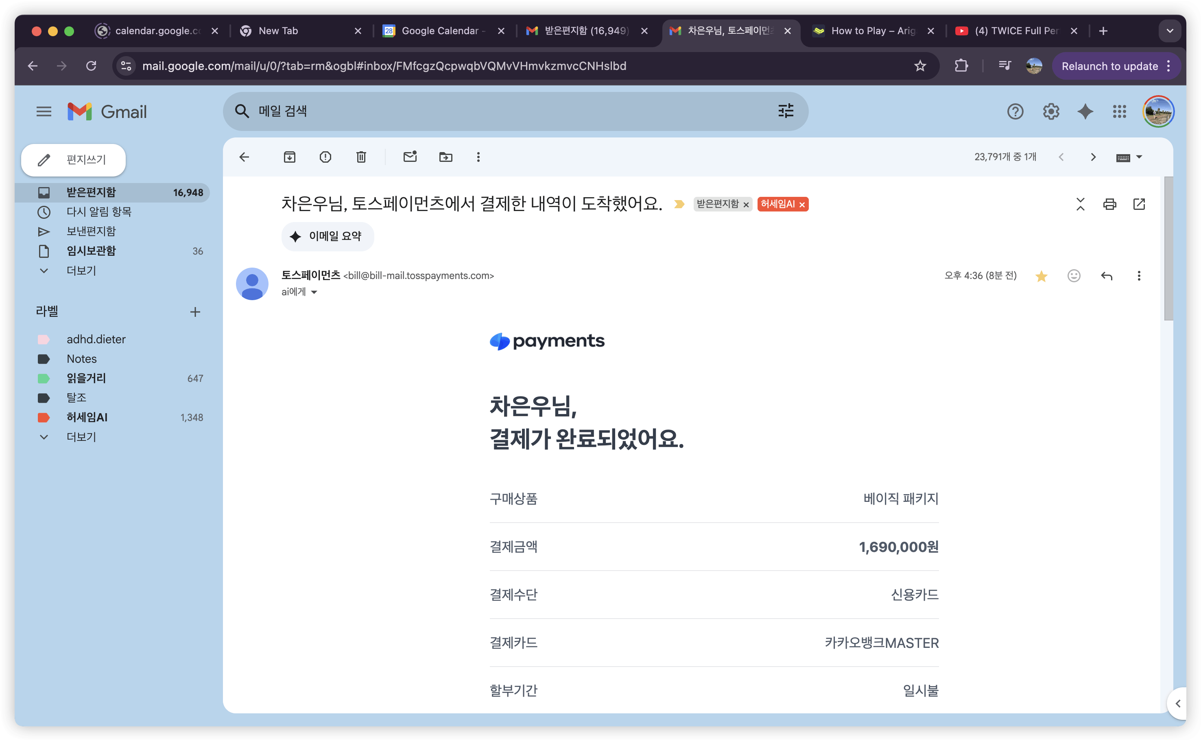Open the email in a new window
The height and width of the screenshot is (741, 1201).
click(1139, 204)
